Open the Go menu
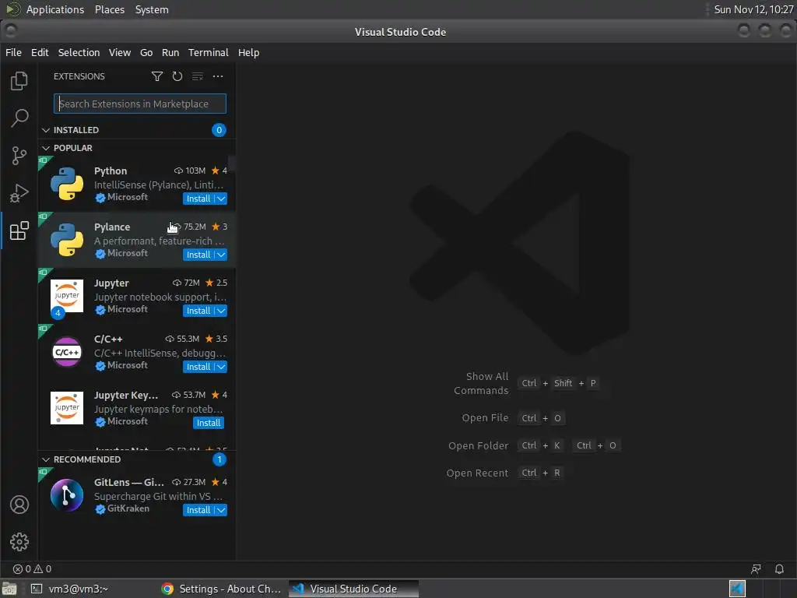 pos(146,52)
